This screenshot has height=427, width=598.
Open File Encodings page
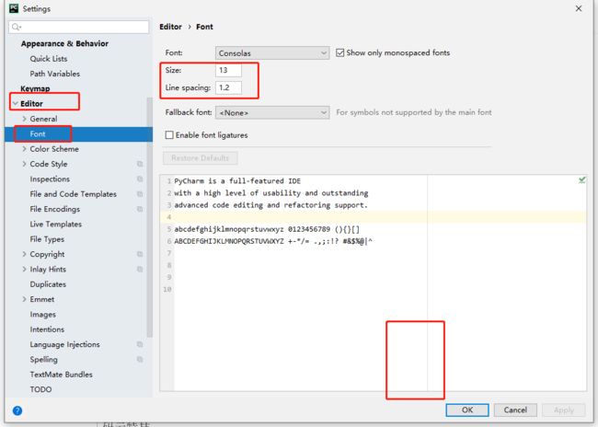[x=55, y=209]
